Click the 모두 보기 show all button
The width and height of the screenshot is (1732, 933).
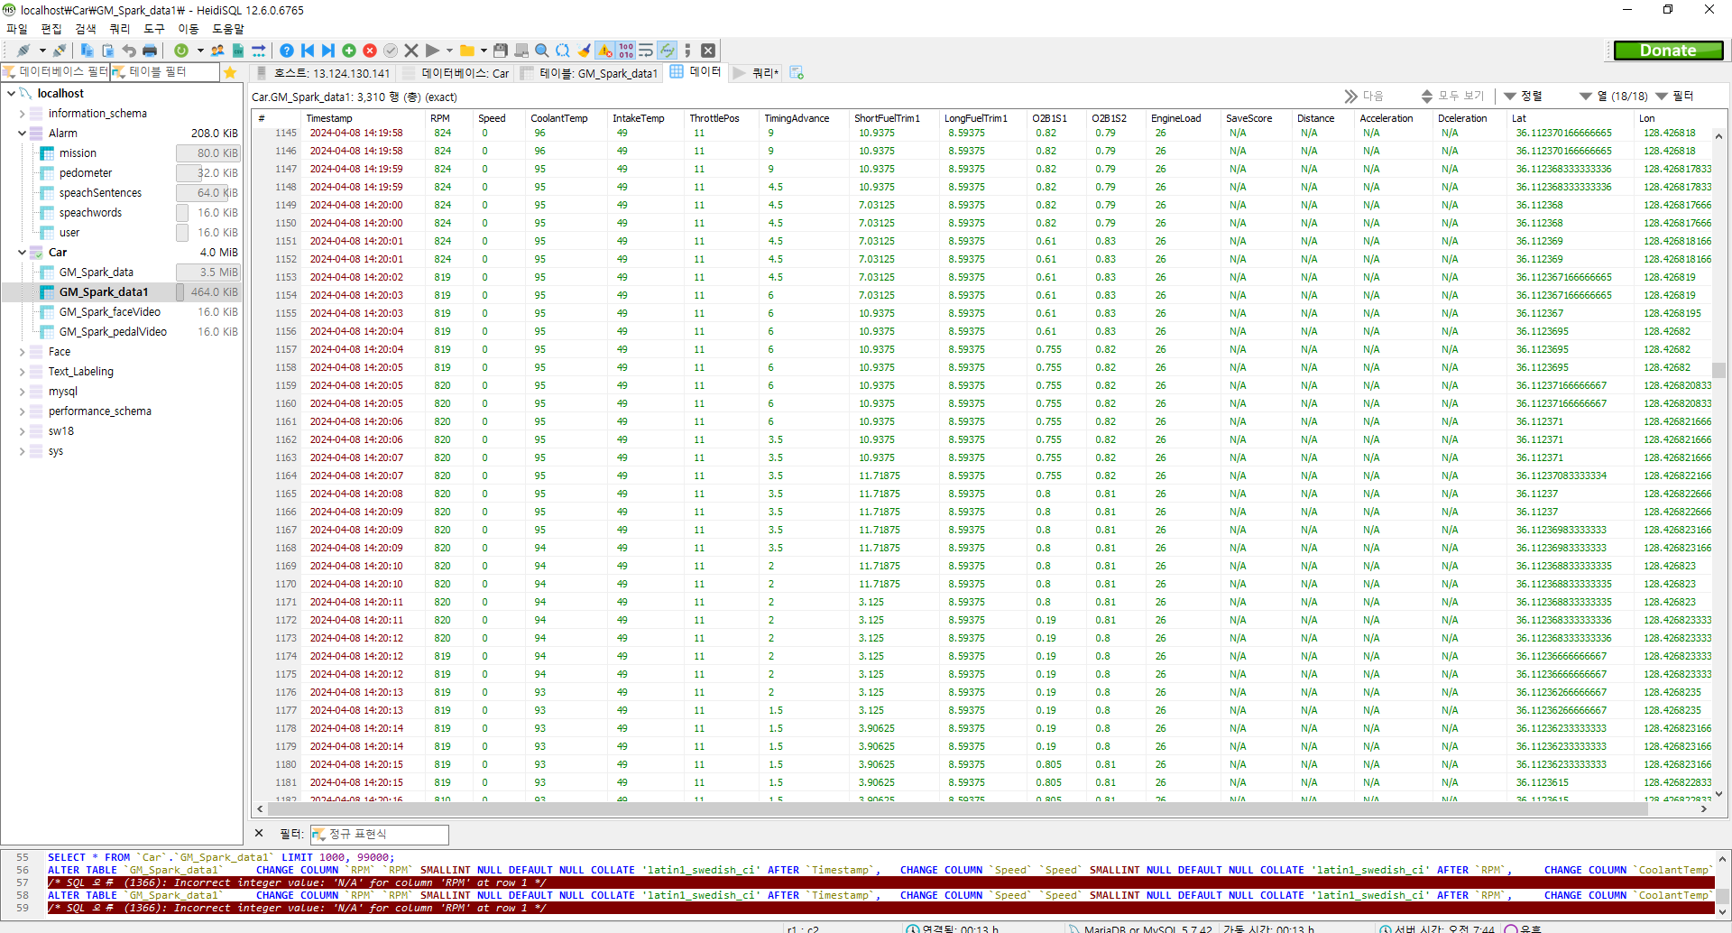click(1452, 96)
